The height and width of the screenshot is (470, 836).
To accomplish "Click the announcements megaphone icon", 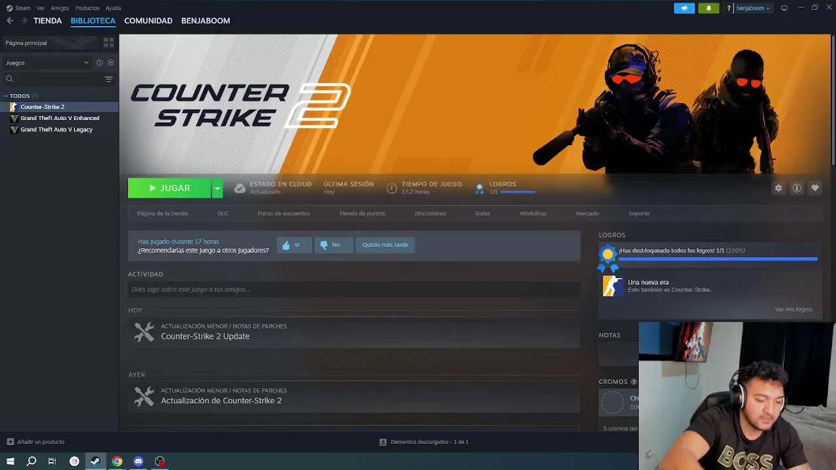I will point(684,8).
